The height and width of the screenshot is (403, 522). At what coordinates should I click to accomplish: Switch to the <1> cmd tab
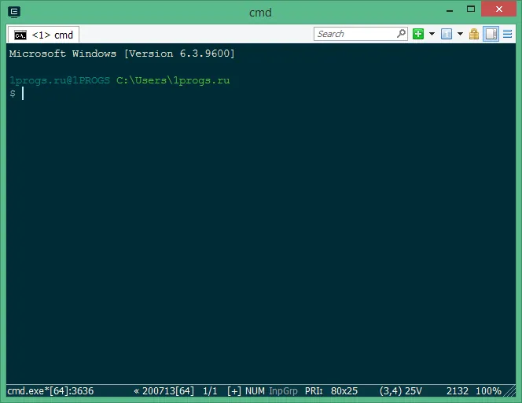tap(43, 35)
